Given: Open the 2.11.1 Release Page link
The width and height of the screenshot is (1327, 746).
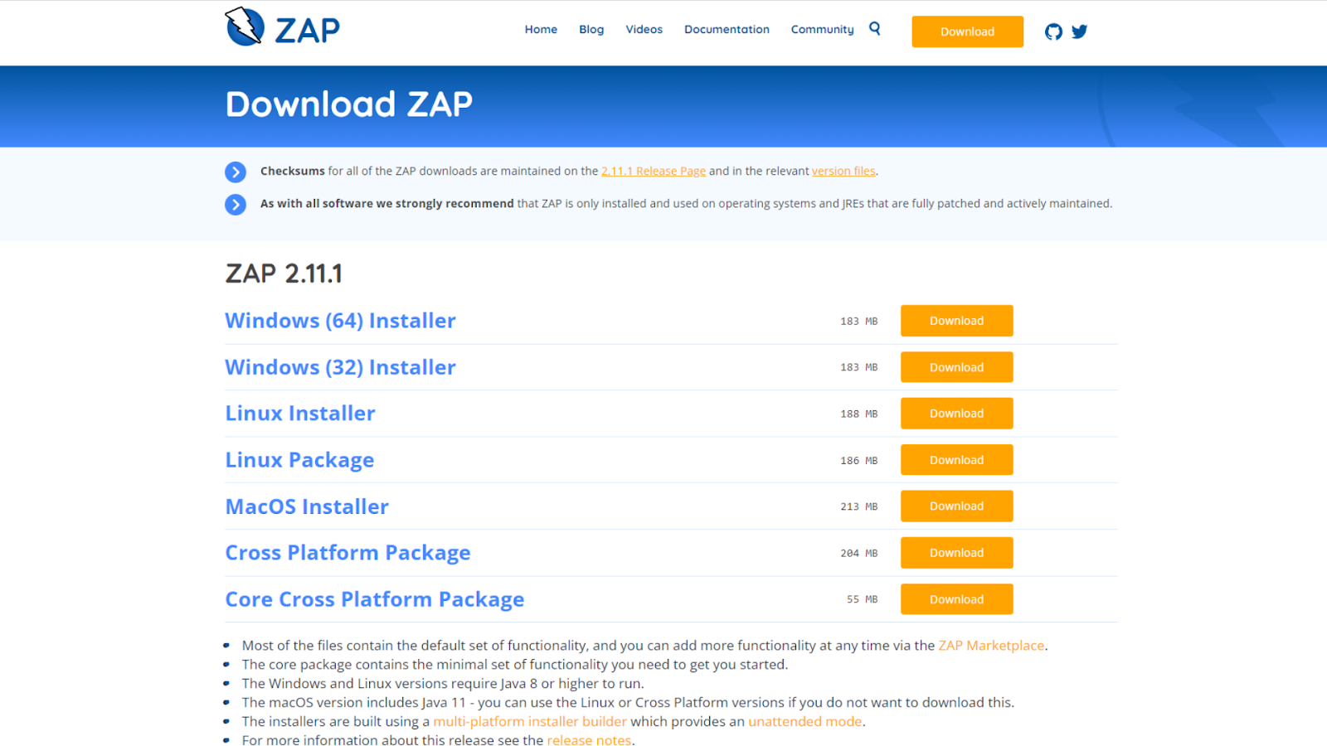Looking at the screenshot, I should (x=654, y=171).
